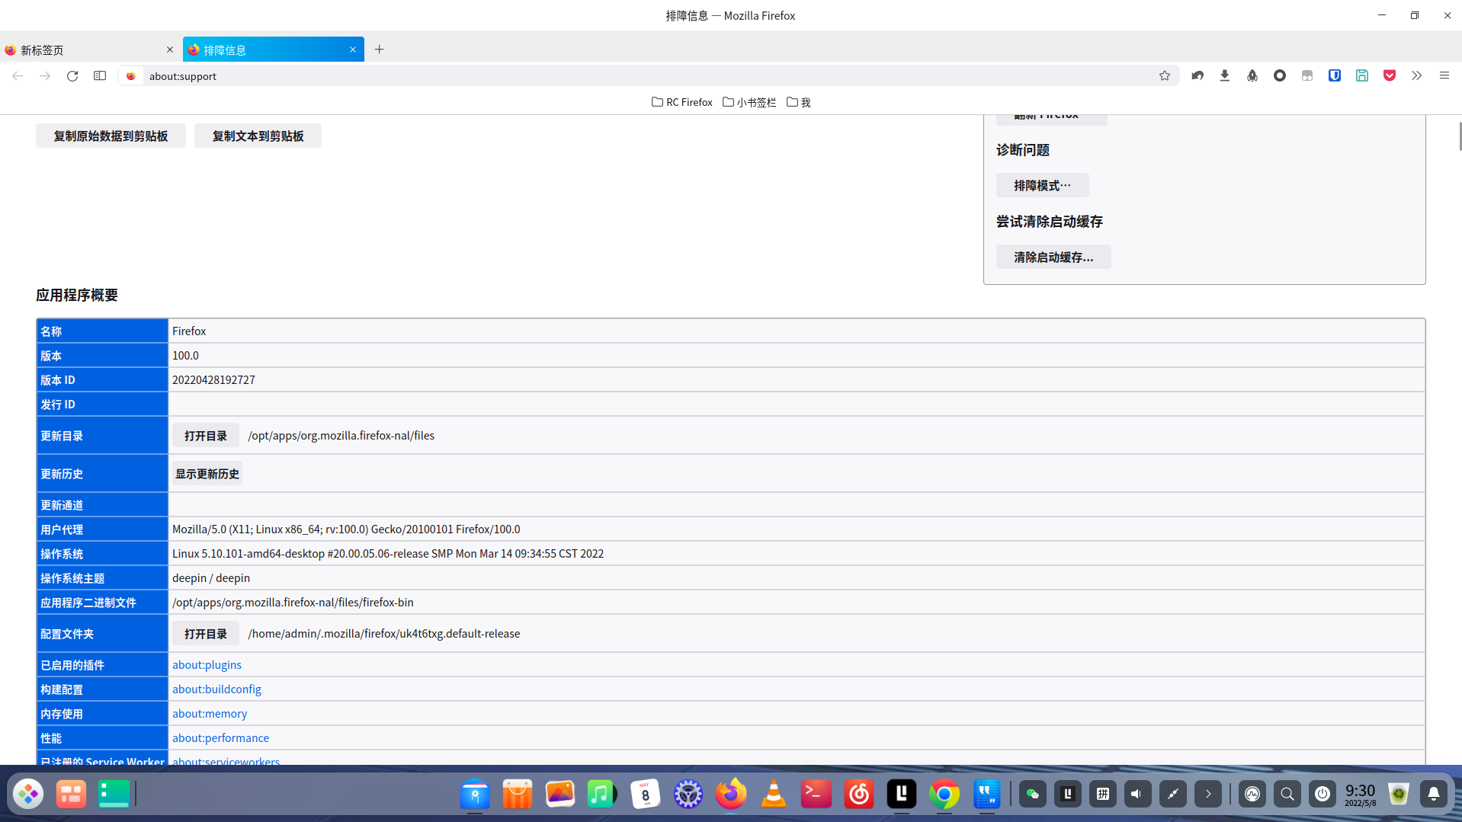Open the multitasking view dock icon
Screen dimensions: 1462x822
coord(71,794)
